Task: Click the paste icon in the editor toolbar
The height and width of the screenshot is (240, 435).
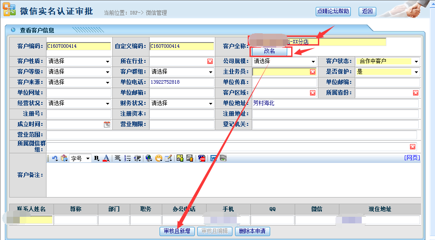Action: tap(64, 159)
